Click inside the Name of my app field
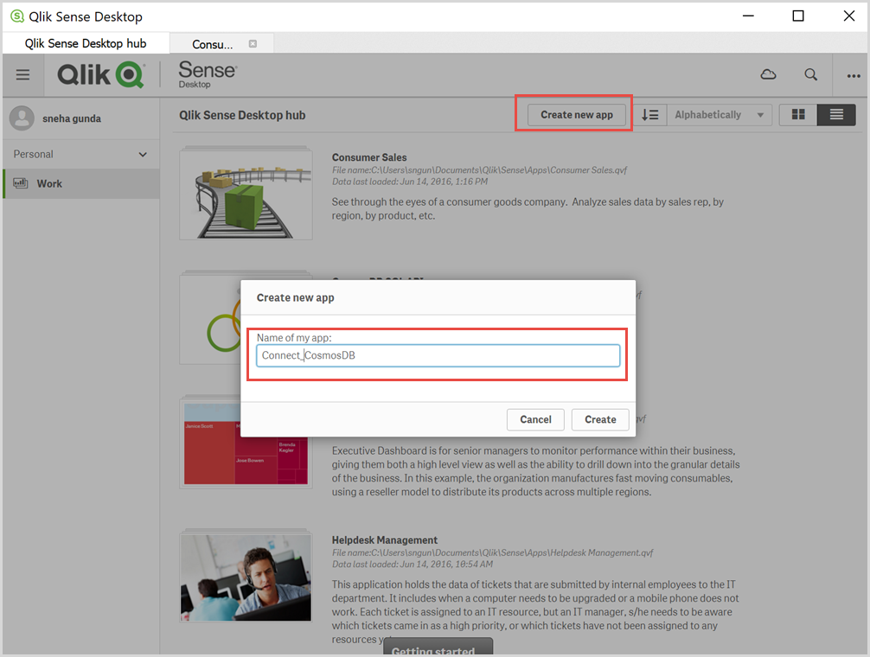The height and width of the screenshot is (657, 870). (438, 354)
